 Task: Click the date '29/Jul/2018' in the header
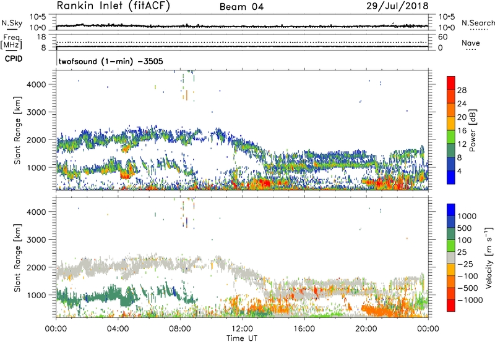[397, 6]
